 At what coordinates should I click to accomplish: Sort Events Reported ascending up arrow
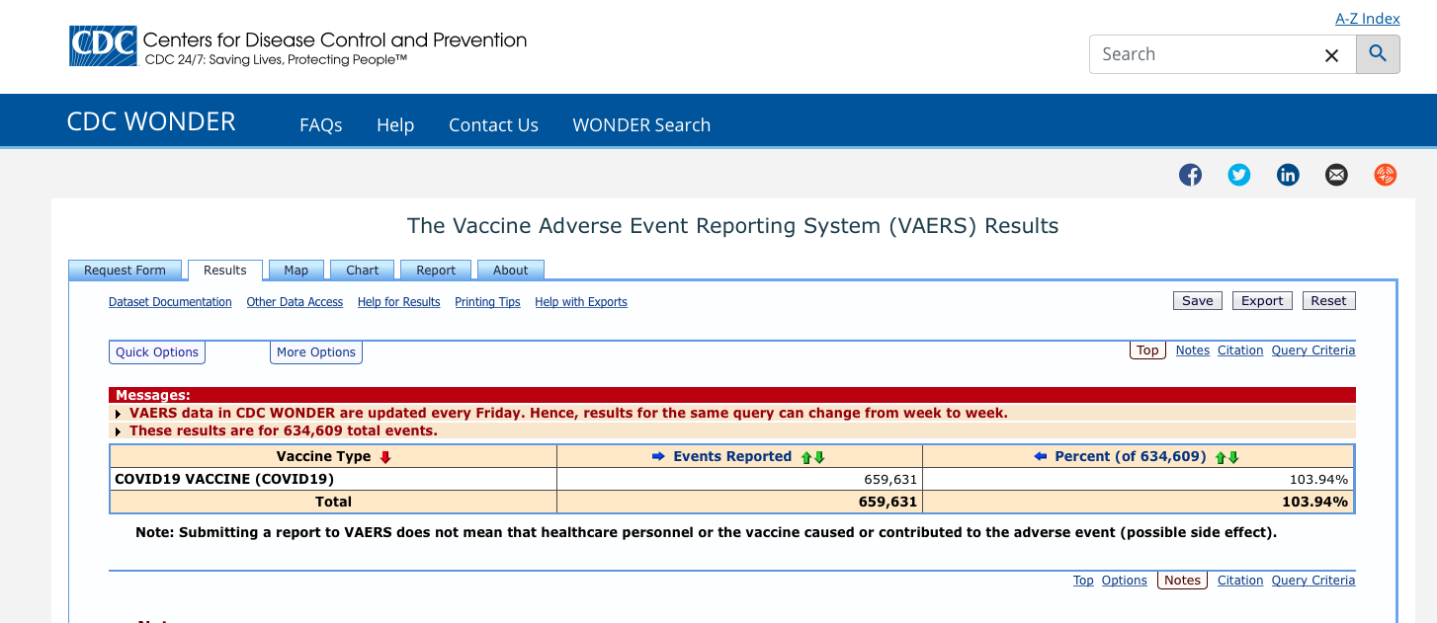click(806, 457)
